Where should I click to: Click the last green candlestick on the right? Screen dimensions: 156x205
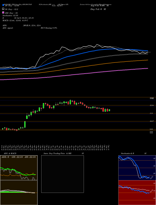[110, 110]
